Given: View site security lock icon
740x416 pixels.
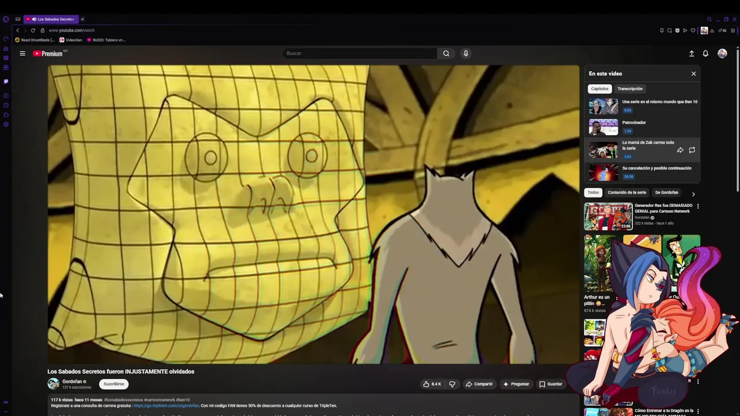Looking at the screenshot, I should pos(42,30).
